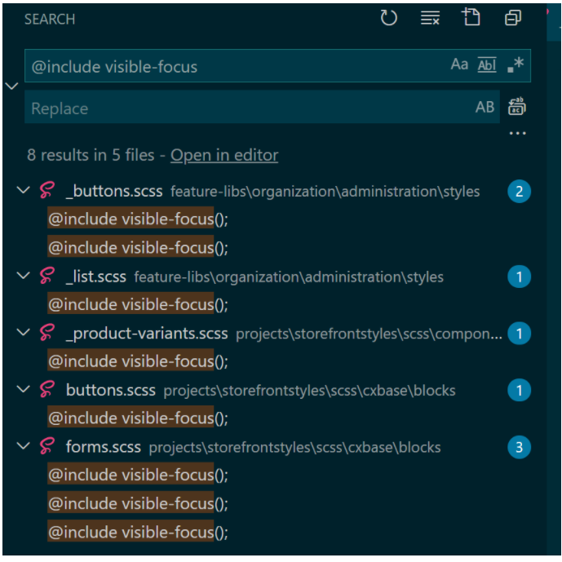This screenshot has height=562, width=562.
Task: Open third match under forms.scss
Action: click(x=138, y=532)
